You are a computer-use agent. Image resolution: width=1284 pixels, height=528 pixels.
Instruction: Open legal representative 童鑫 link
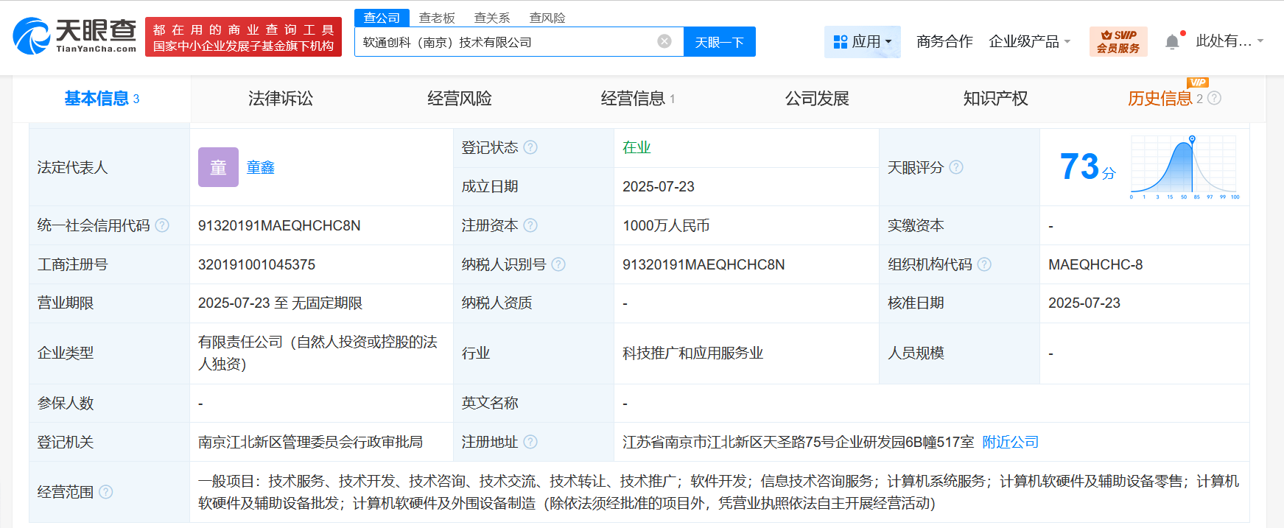point(260,167)
